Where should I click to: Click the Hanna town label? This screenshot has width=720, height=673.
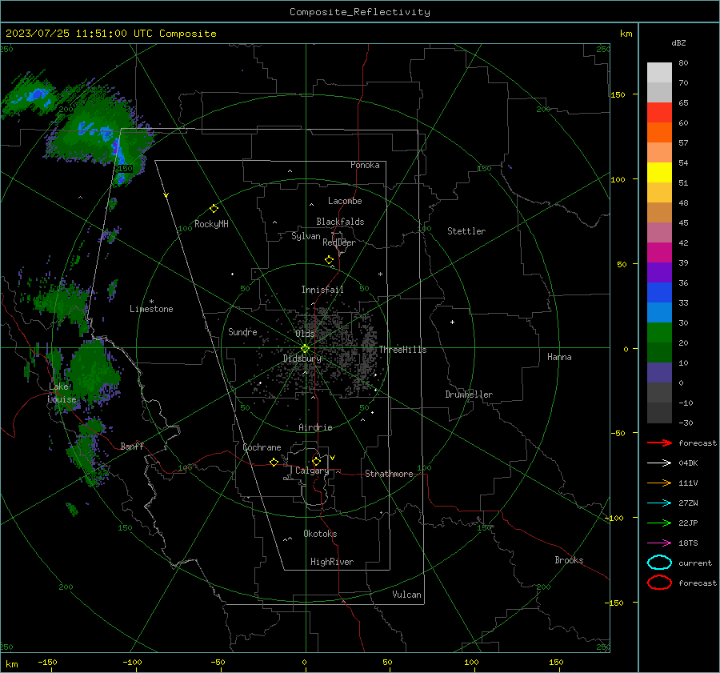559,357
